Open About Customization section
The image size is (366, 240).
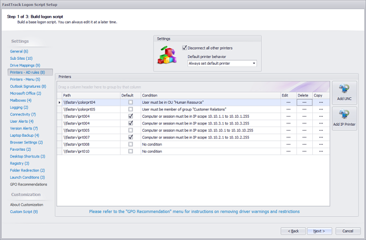point(27,205)
